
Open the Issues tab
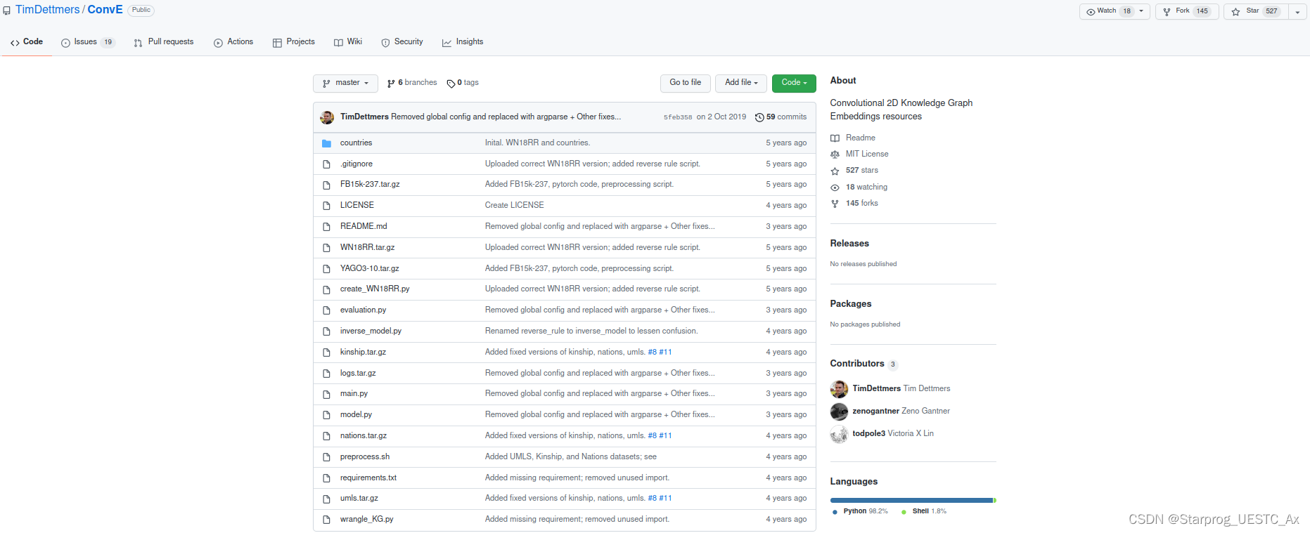click(x=88, y=42)
